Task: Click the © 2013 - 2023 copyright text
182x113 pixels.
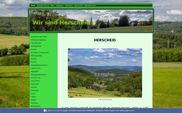Action: pyautogui.click(x=138, y=12)
